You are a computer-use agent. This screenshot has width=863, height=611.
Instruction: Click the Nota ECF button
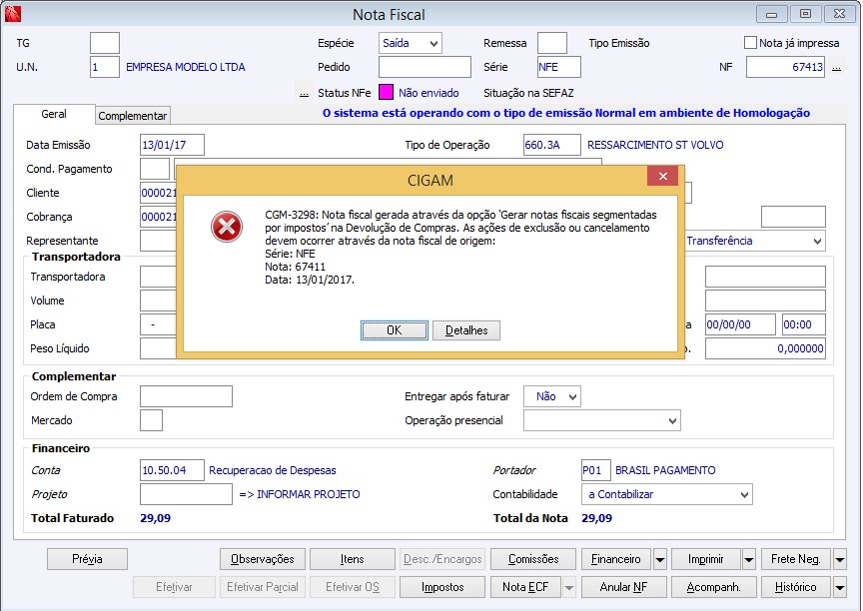(x=525, y=587)
